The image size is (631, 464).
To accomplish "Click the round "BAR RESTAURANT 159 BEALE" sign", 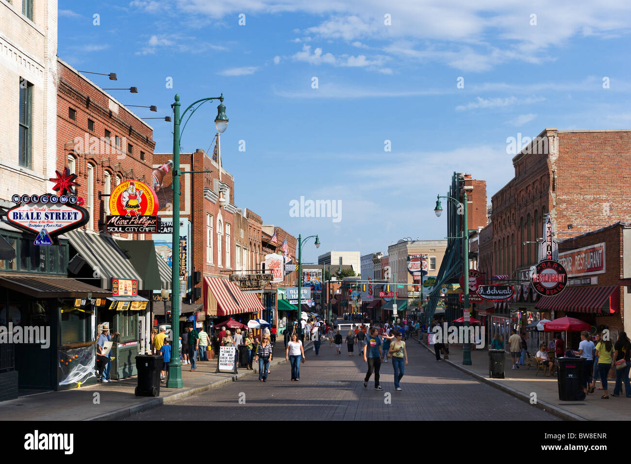I will coord(548,278).
